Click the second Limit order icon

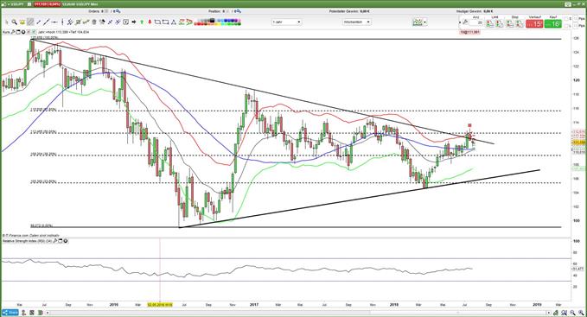(x=500, y=23)
